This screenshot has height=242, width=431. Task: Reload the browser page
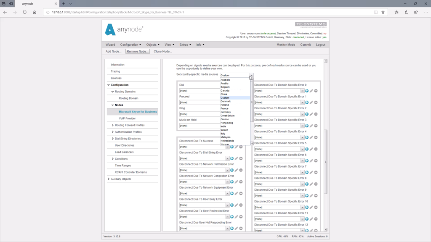click(25, 12)
